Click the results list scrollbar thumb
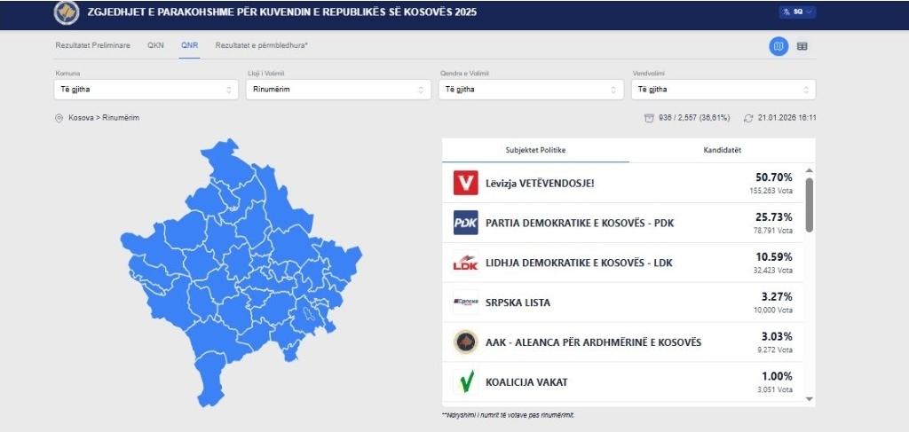Image resolution: width=909 pixels, height=432 pixels. tap(809, 204)
